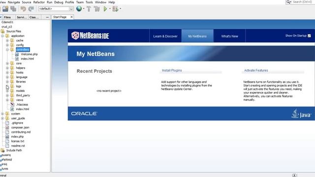Click the Build Project hammer icon
Image resolution: width=315 pixels, height=177 pixels.
pyautogui.click(x=89, y=9)
